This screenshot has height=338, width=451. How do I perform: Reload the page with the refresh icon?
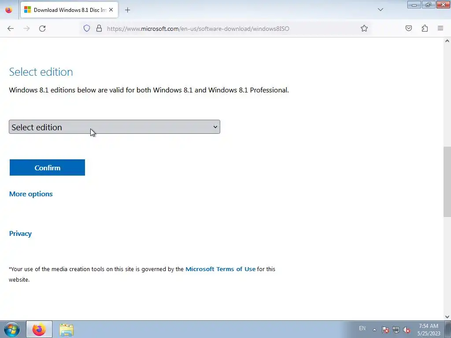(x=42, y=29)
